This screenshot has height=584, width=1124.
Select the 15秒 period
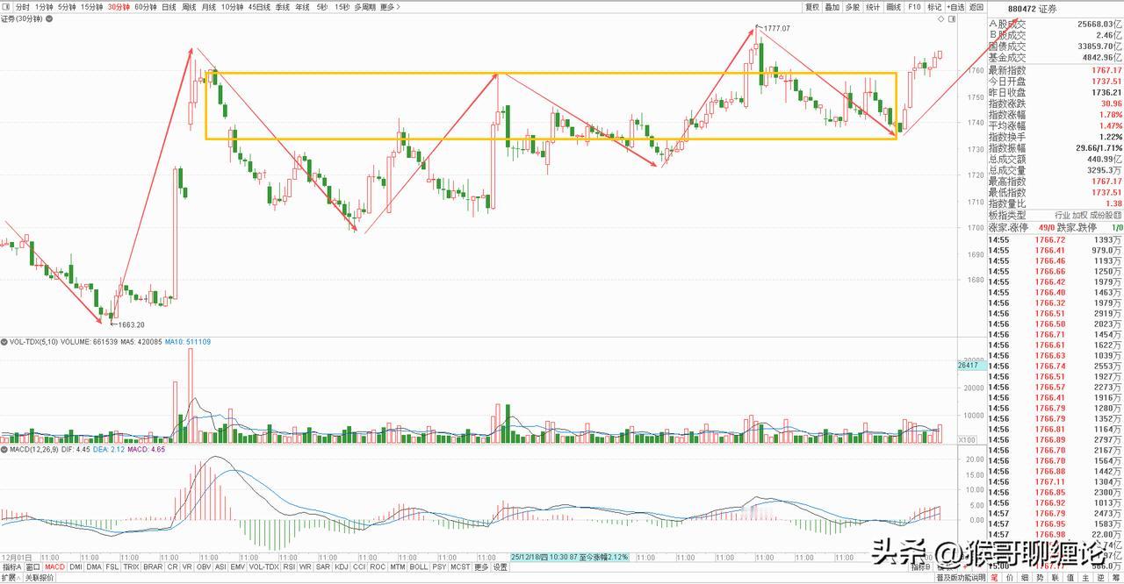342,6
